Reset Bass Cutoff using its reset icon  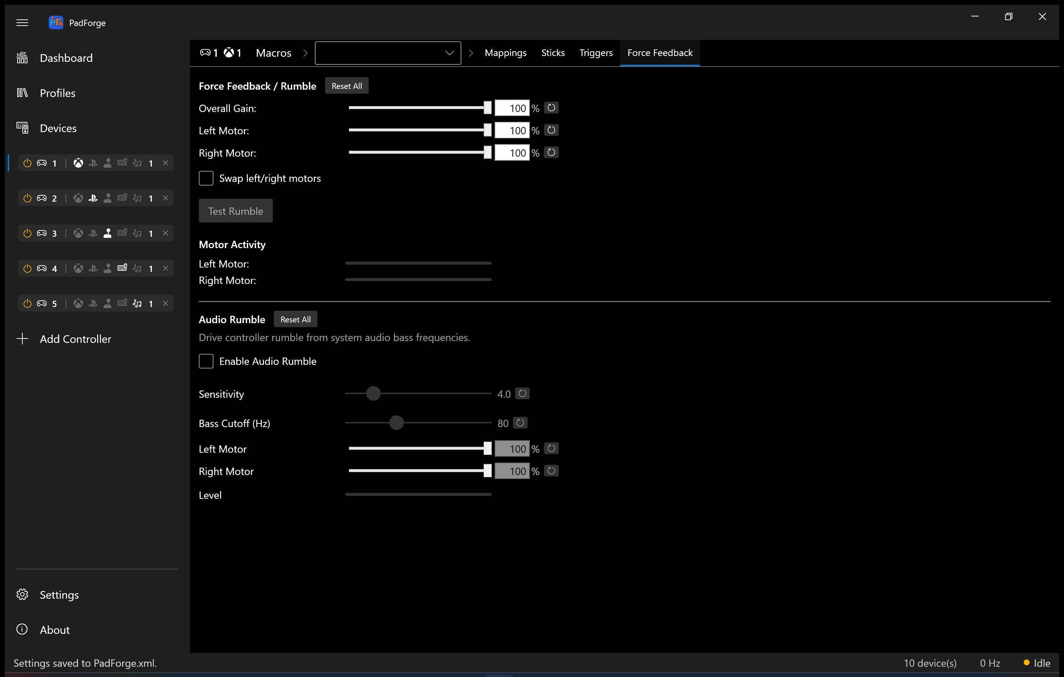coord(520,423)
